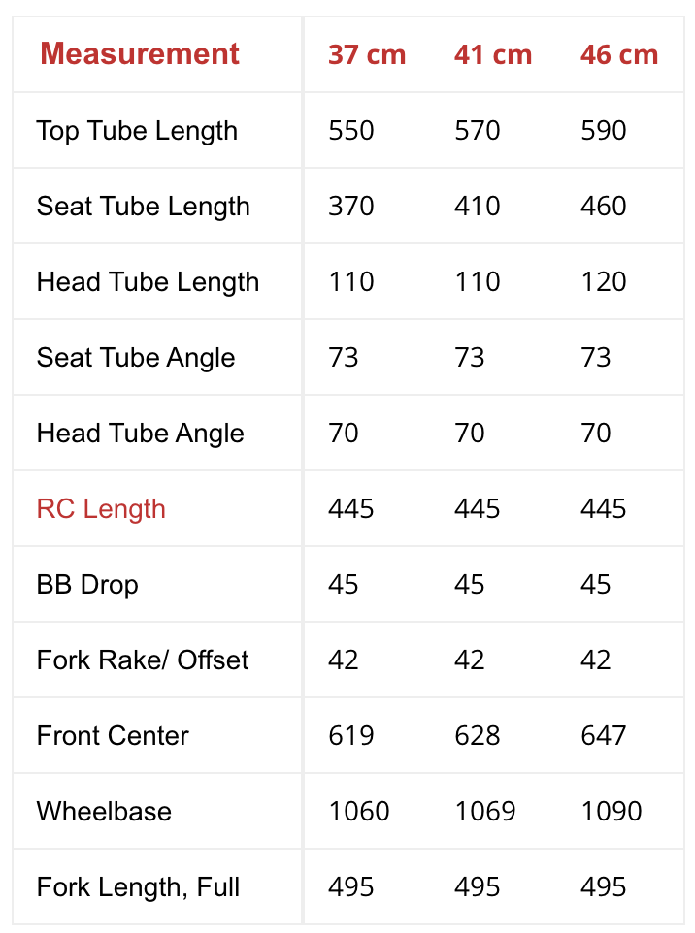
Task: Click the Seat Tube Angle label
Action: tap(136, 358)
